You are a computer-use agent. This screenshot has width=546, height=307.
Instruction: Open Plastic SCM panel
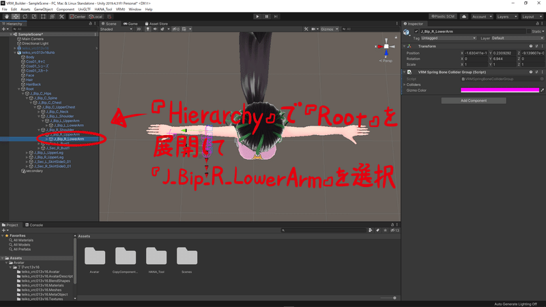point(443,16)
